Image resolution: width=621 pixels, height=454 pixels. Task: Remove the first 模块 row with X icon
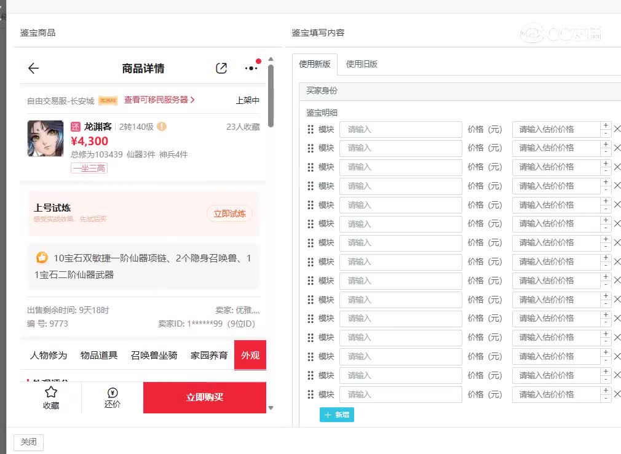(x=617, y=129)
